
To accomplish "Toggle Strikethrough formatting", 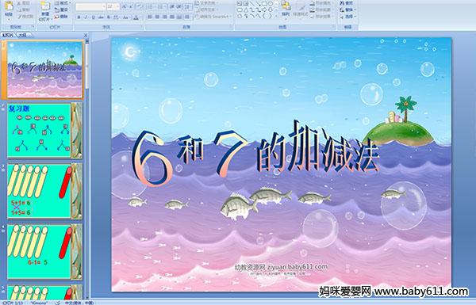I will click(101, 17).
